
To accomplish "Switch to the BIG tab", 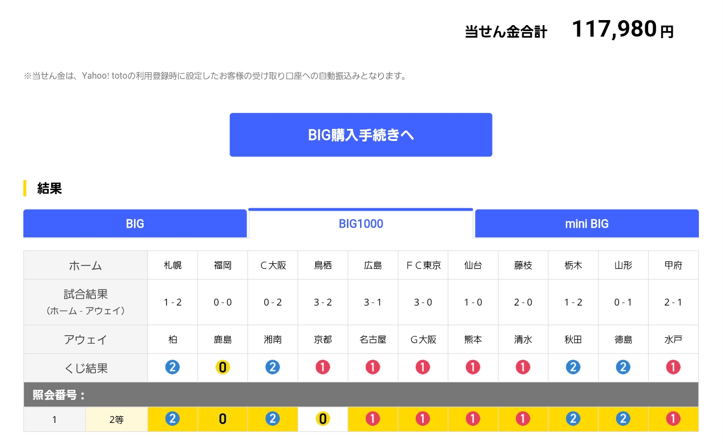I will click(x=135, y=224).
